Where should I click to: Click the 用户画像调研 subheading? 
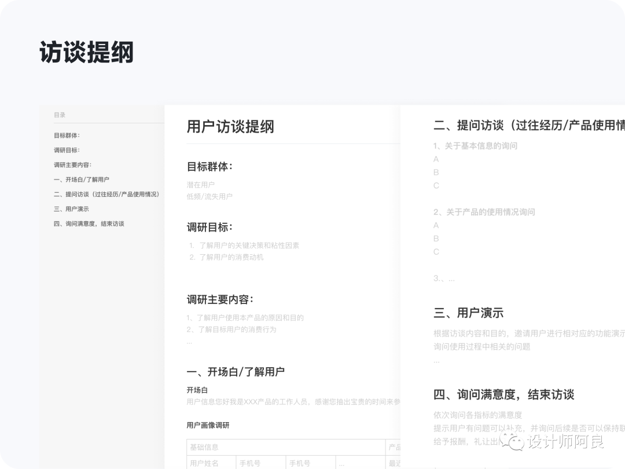[x=208, y=425]
